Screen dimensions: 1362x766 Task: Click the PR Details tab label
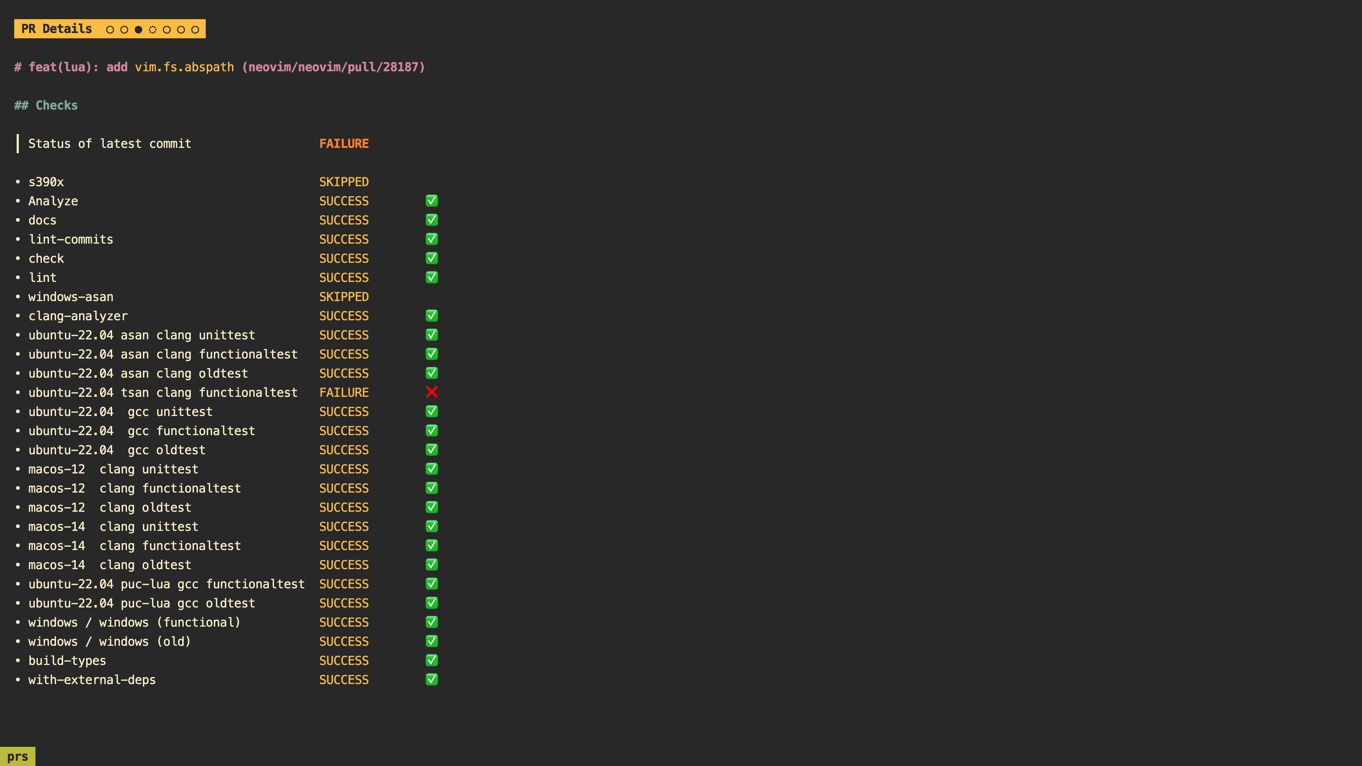tap(57, 29)
